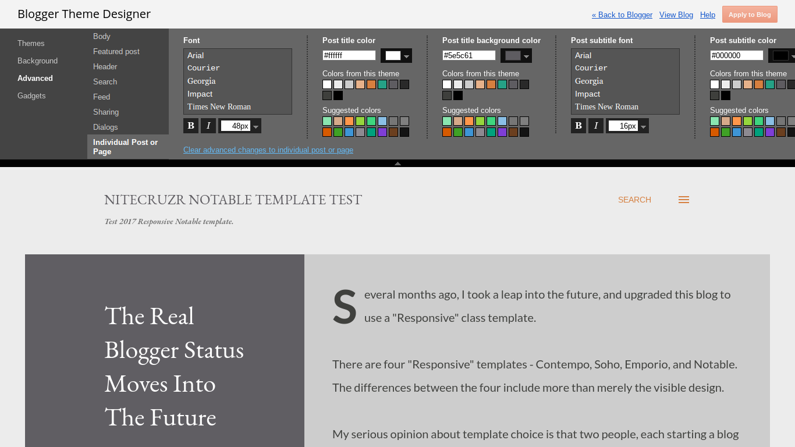Clear advanced changes to individual post or page
The image size is (795, 447).
pos(268,150)
